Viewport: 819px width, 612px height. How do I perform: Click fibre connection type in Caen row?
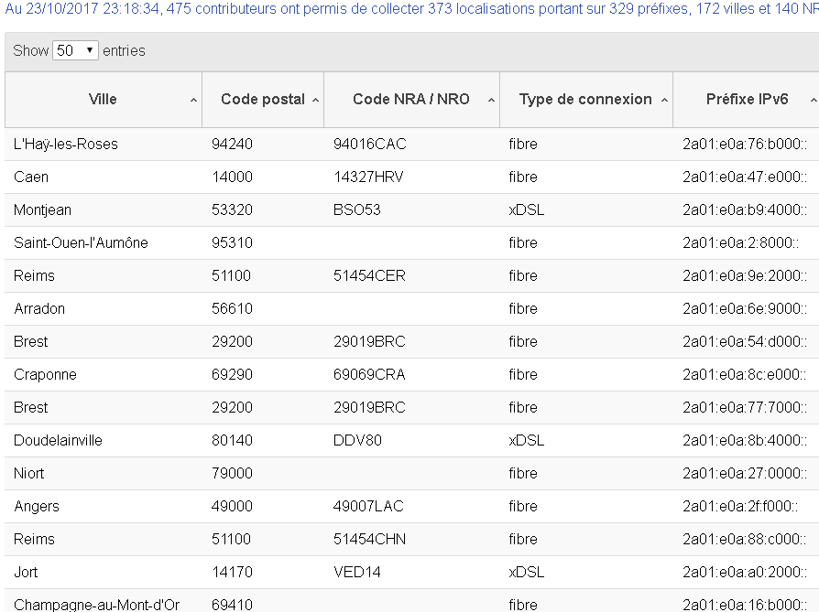[x=523, y=177]
